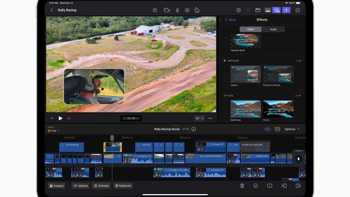Tap the import media icon
Viewport: 350px width, 197px height.
(155, 10)
